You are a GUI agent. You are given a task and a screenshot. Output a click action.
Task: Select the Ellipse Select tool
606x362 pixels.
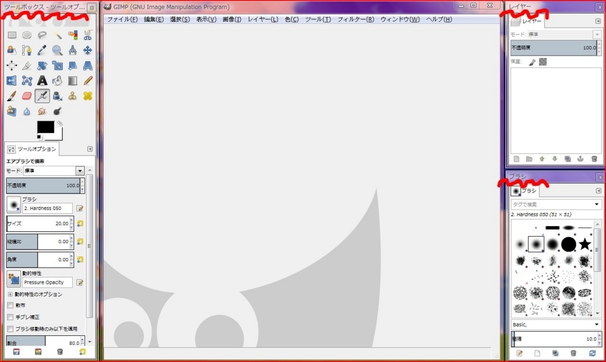(x=27, y=35)
